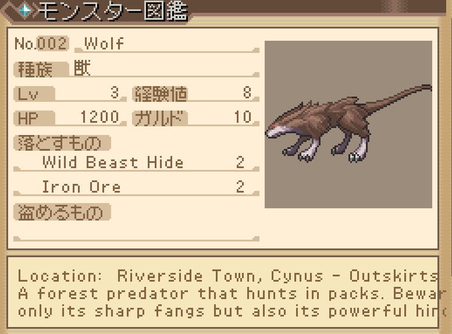Viewport: 452px width, 334px height.
Task: Choose the Iron Ore drop entry
Action: [136, 187]
